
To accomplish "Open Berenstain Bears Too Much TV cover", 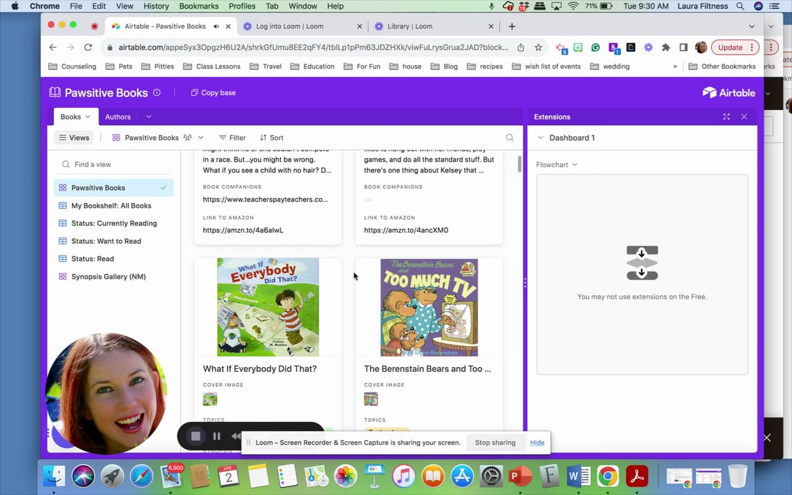I will coord(429,308).
